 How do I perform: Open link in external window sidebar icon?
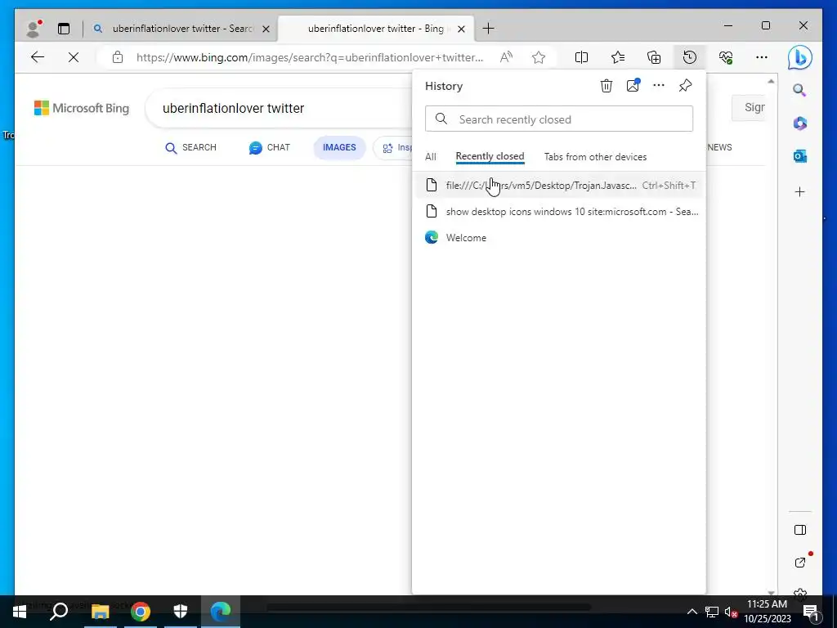click(x=800, y=563)
